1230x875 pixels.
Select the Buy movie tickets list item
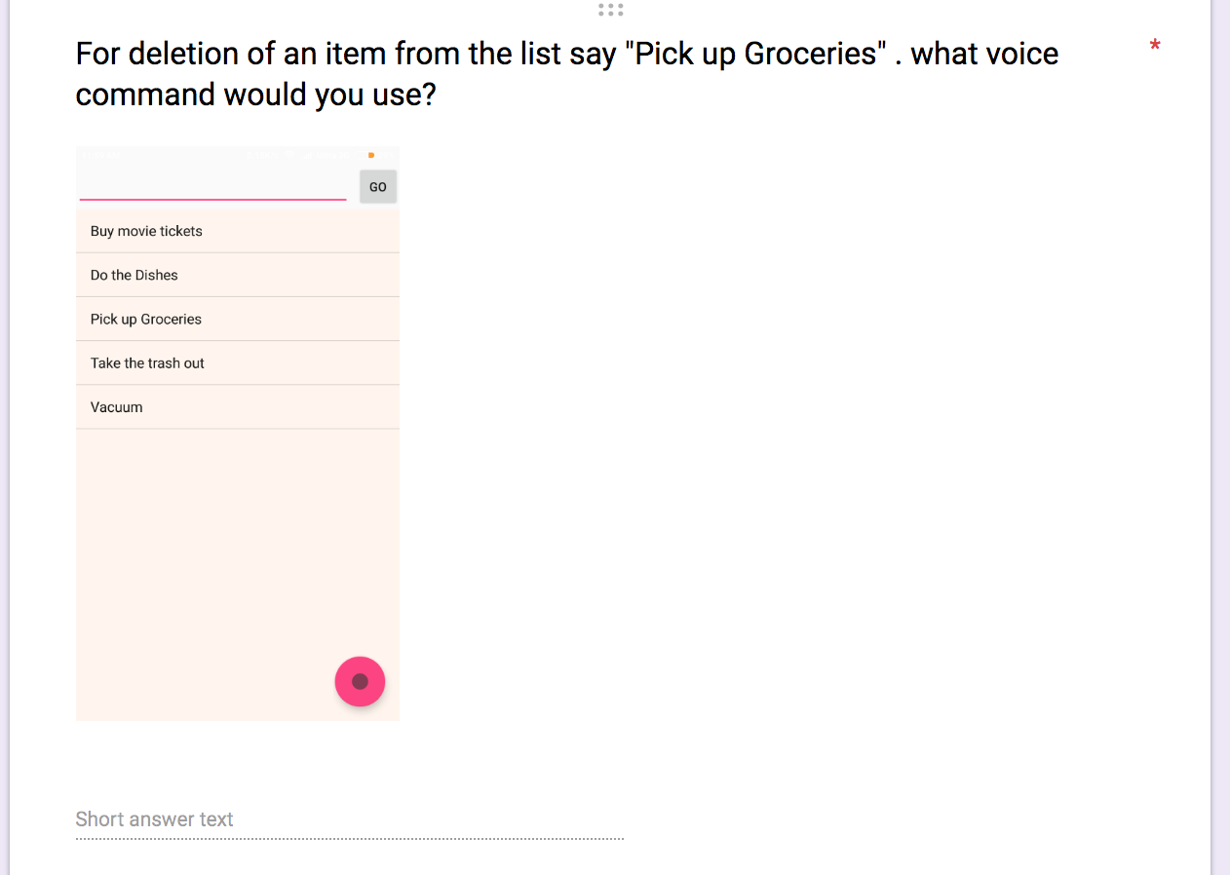click(238, 231)
